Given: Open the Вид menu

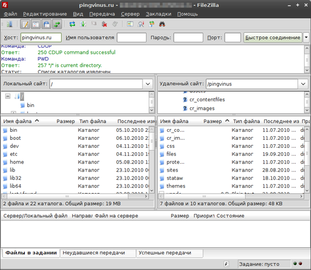Looking at the screenshot, I should click(78, 14).
